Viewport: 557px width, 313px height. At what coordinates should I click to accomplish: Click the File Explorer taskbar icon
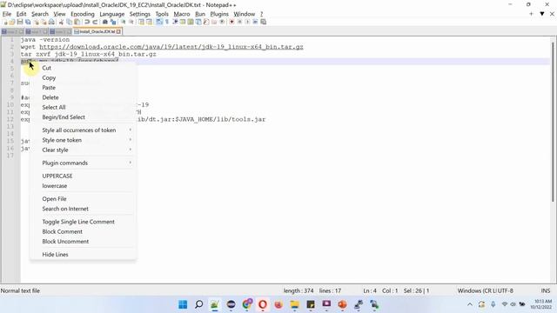pyautogui.click(x=294, y=304)
